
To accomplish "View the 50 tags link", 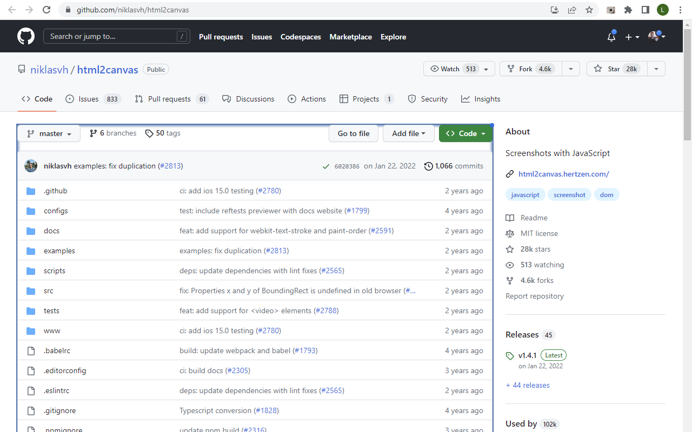I will point(163,133).
